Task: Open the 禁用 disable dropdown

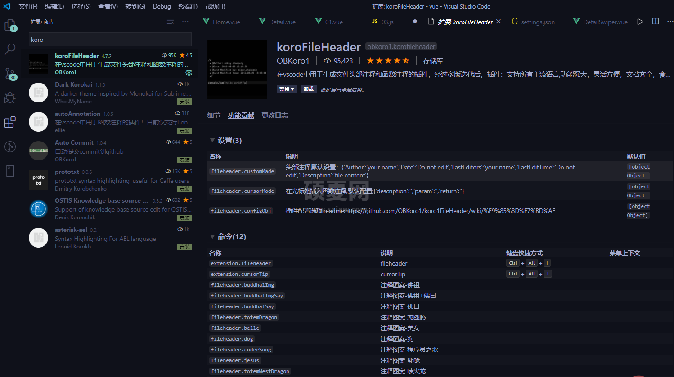Action: (287, 89)
